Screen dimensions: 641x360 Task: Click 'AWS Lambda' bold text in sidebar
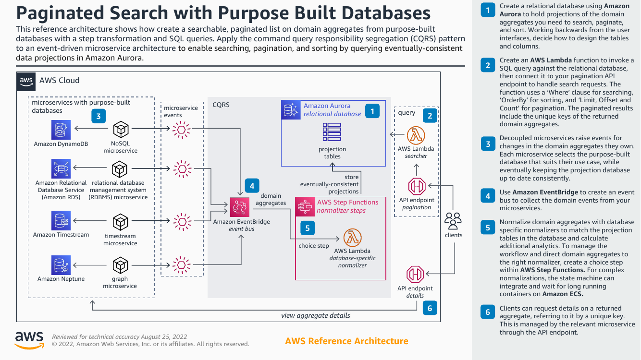coord(550,60)
